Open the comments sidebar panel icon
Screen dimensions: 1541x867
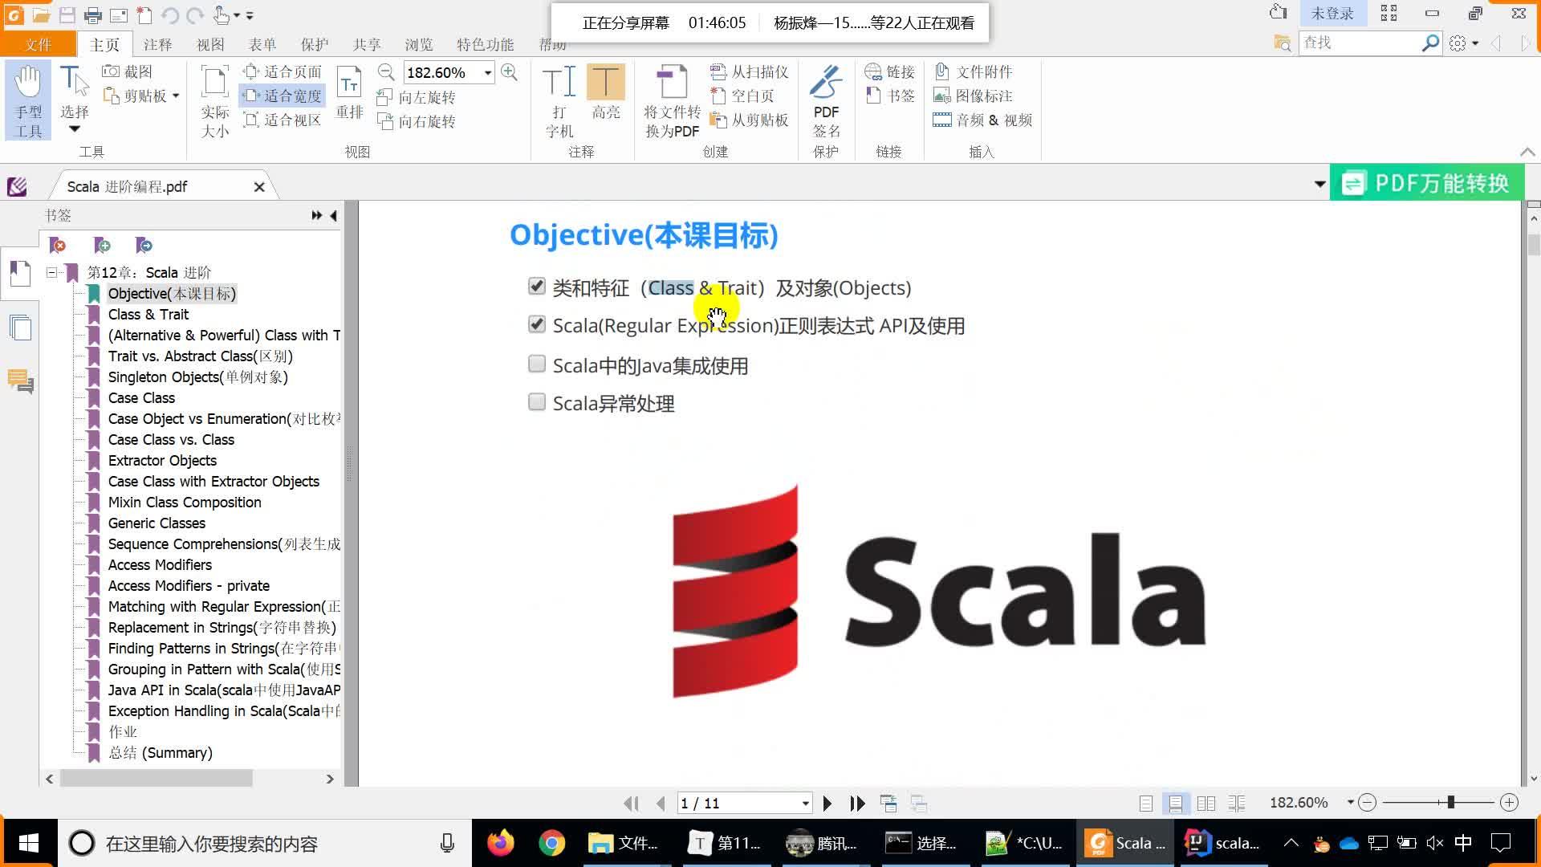click(22, 381)
